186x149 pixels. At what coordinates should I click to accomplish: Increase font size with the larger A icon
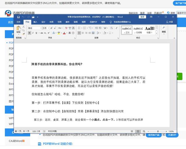(51, 28)
